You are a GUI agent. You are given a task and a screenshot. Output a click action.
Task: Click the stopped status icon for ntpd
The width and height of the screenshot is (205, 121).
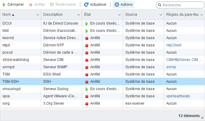coord(87,45)
